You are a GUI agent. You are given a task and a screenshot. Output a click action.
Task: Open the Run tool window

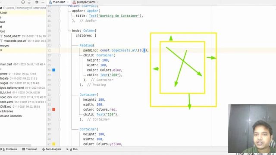(72, 149)
